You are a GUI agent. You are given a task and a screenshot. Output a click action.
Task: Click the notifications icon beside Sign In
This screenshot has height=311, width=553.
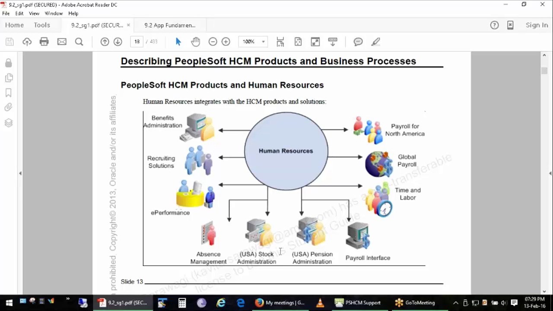click(510, 25)
